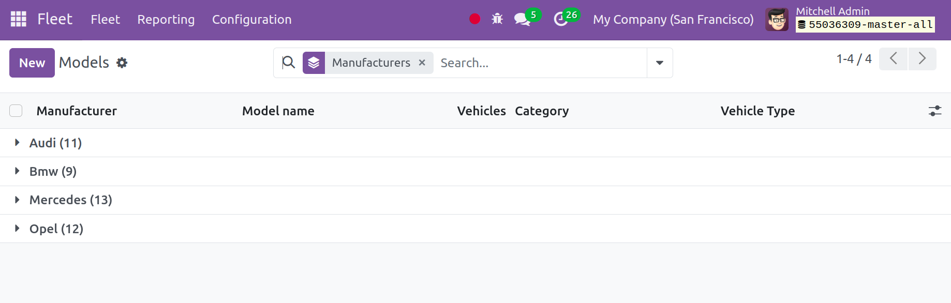The width and height of the screenshot is (951, 303).
Task: Open conversations messages icon with badge 5
Action: (527, 18)
